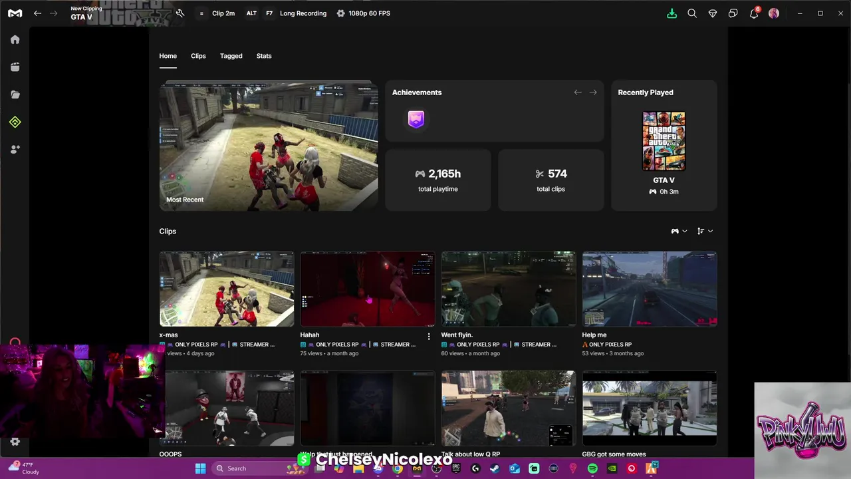Open the Help me clip thumbnail

(650, 289)
